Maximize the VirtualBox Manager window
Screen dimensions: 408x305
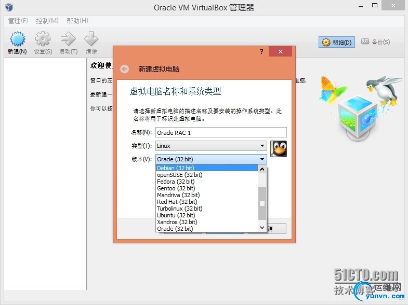pyautogui.click(x=375, y=6)
